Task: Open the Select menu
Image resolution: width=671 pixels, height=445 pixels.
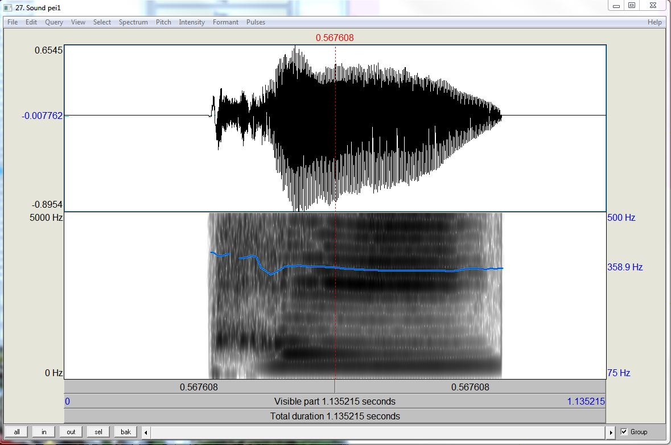Action: tap(102, 22)
